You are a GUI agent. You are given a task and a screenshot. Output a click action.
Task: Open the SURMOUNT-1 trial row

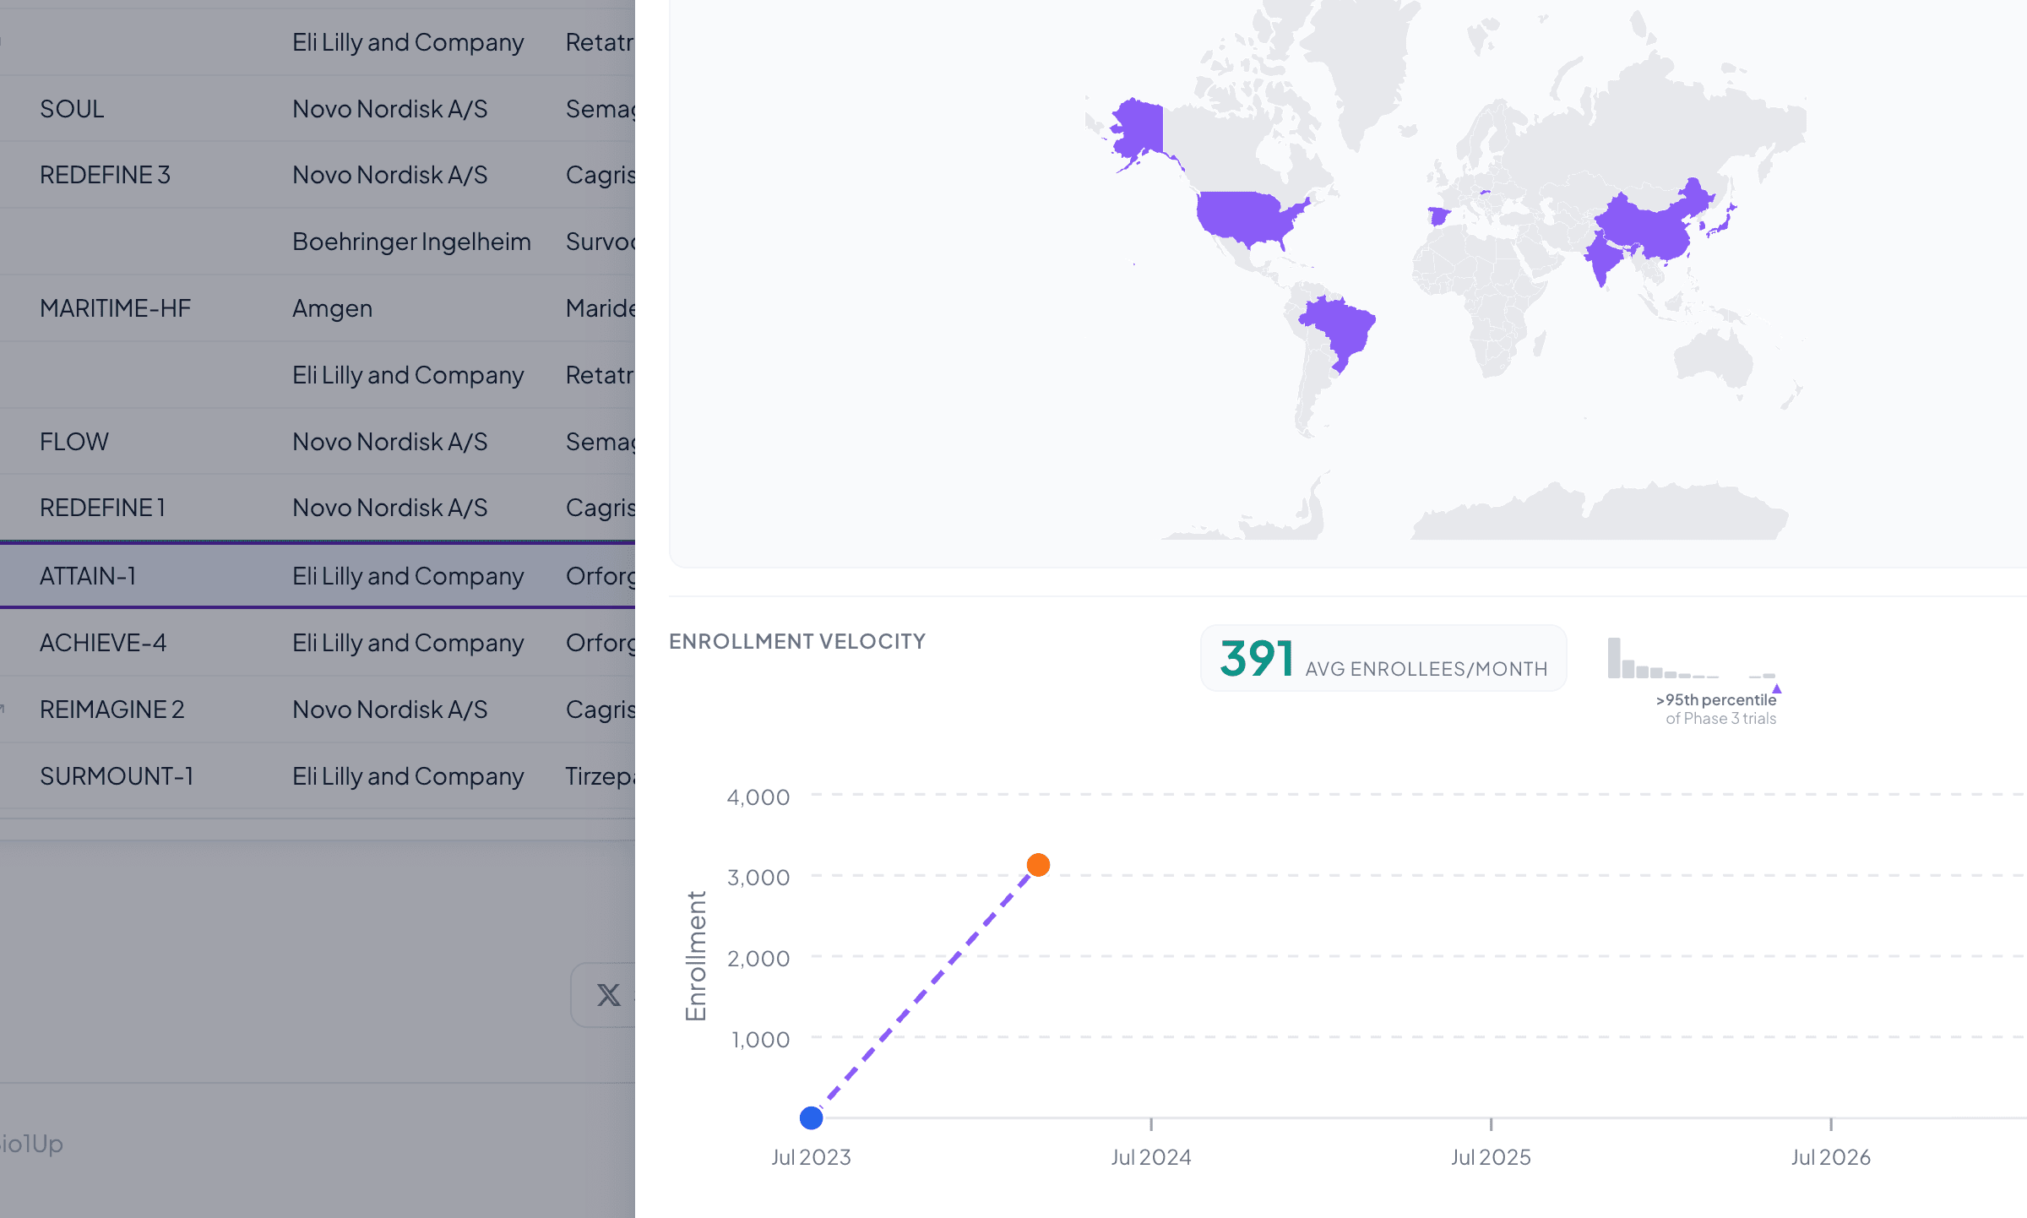117,776
